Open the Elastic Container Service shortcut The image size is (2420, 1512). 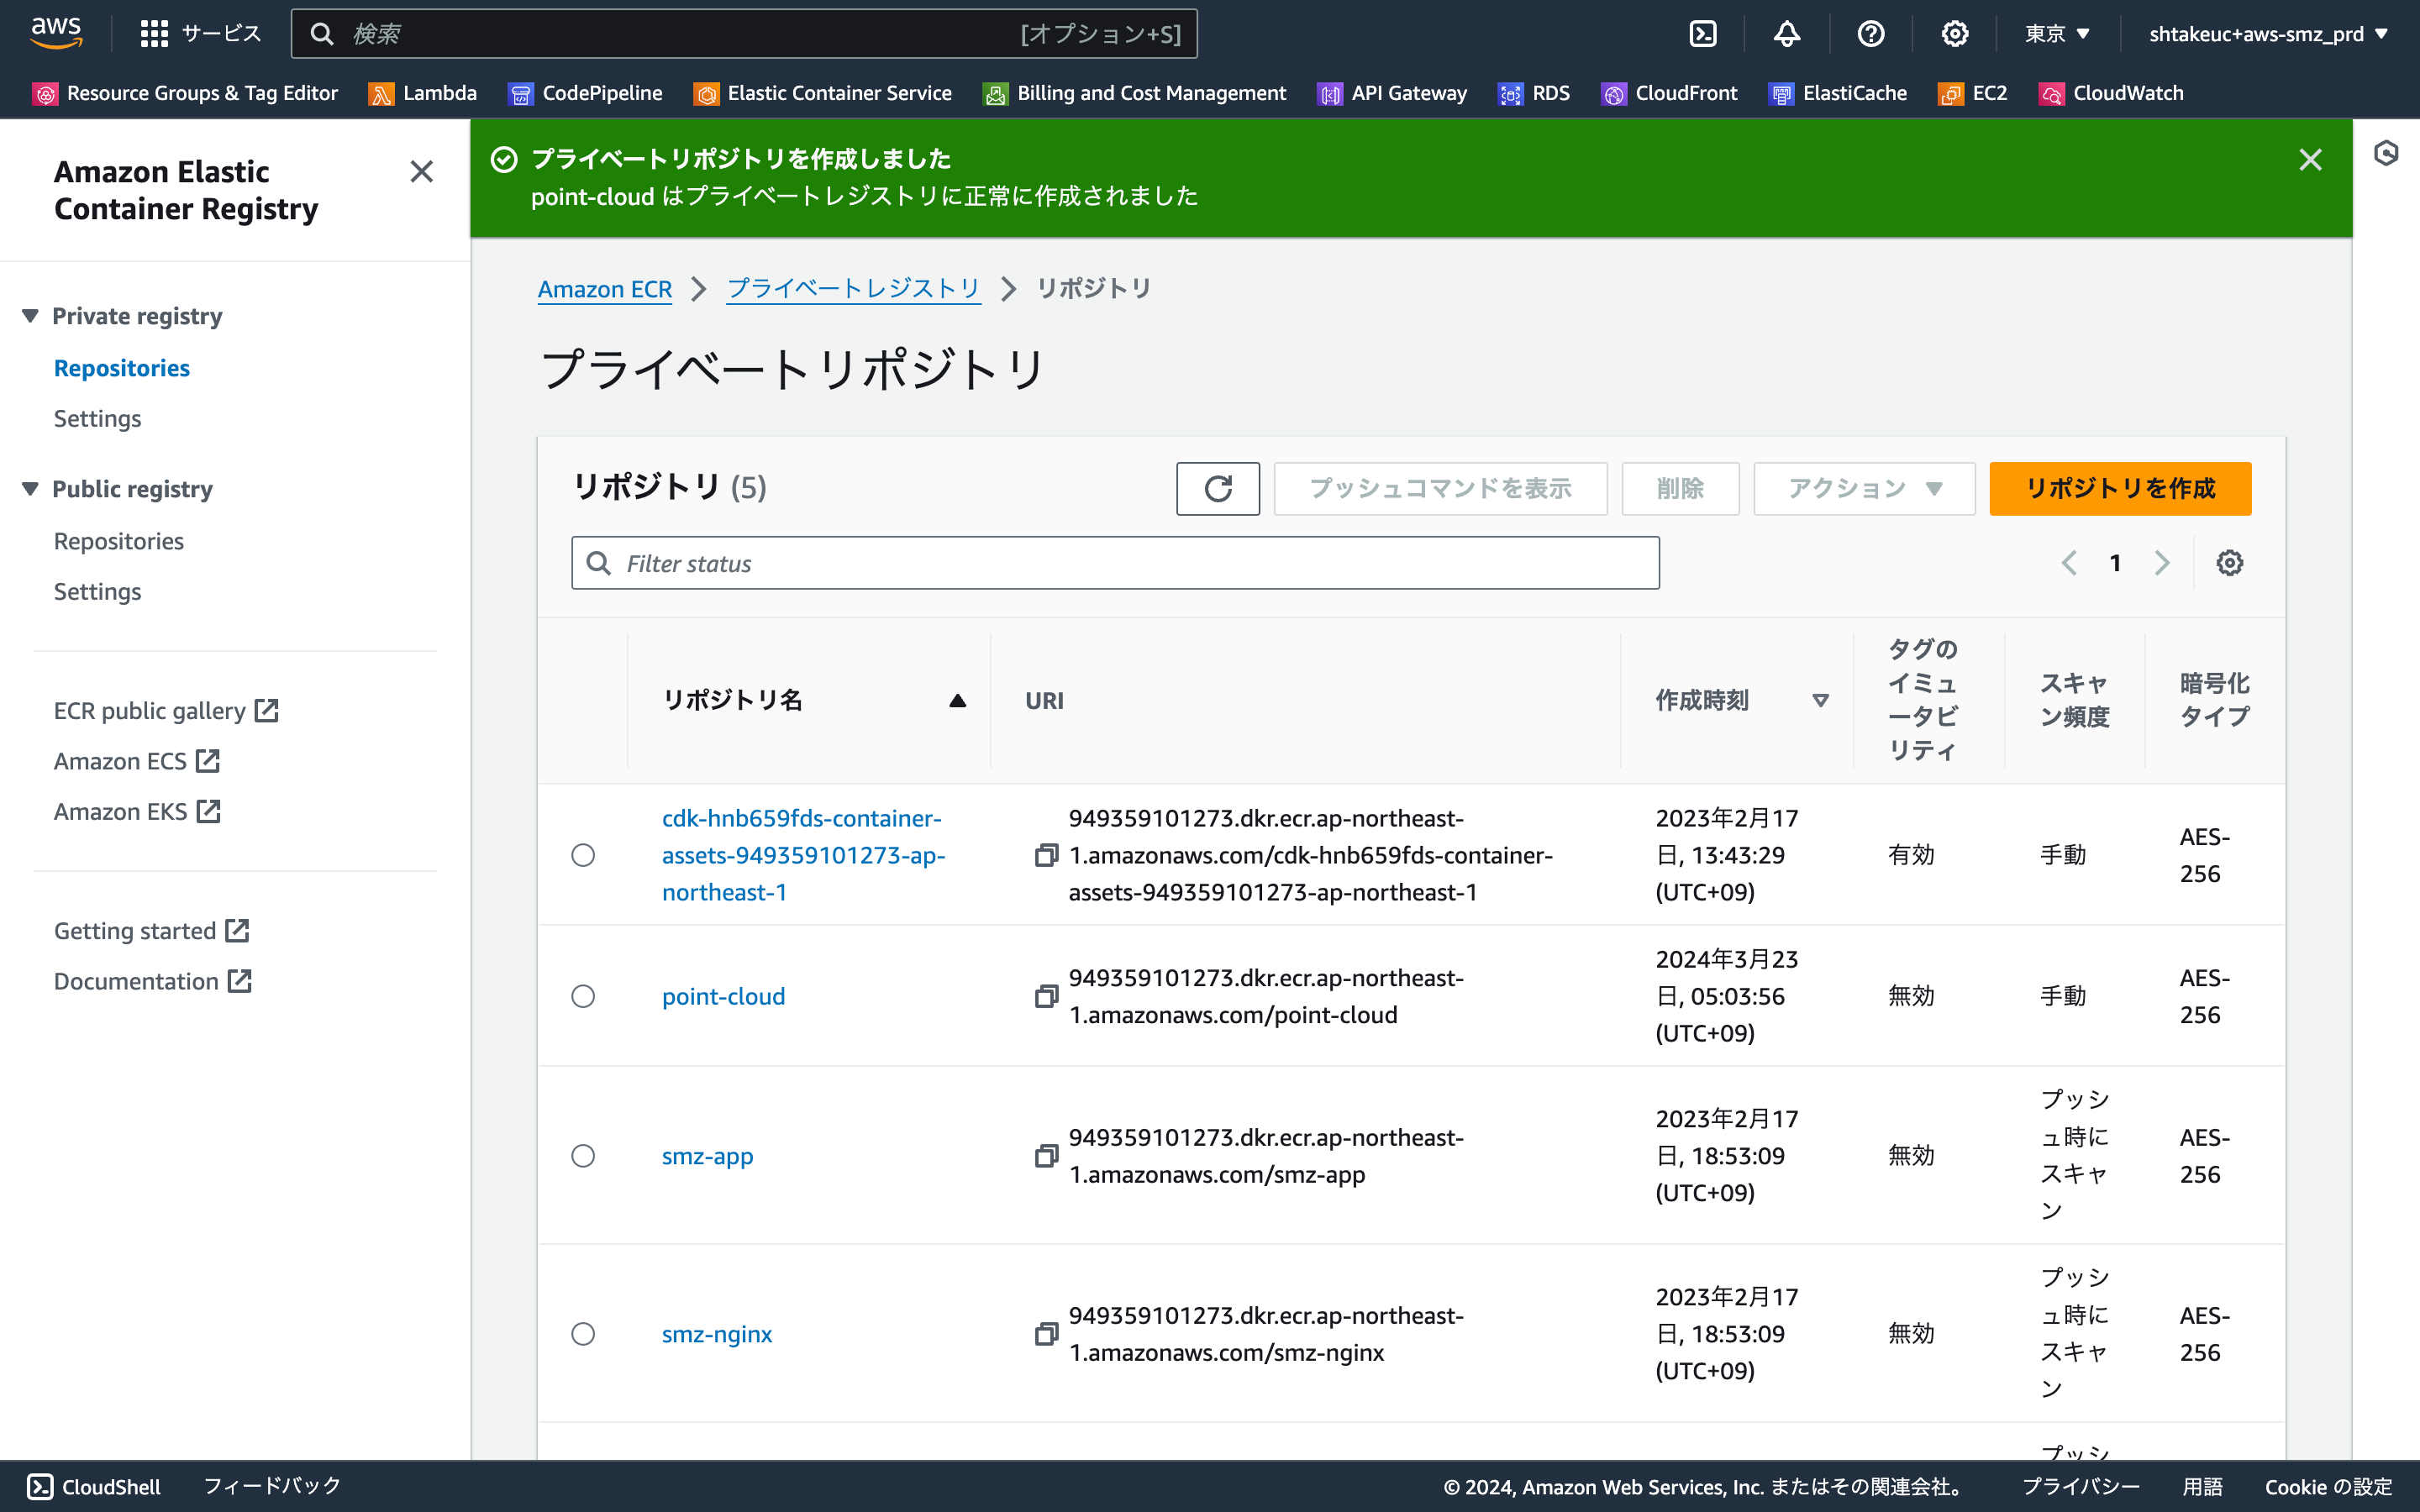[x=823, y=93]
